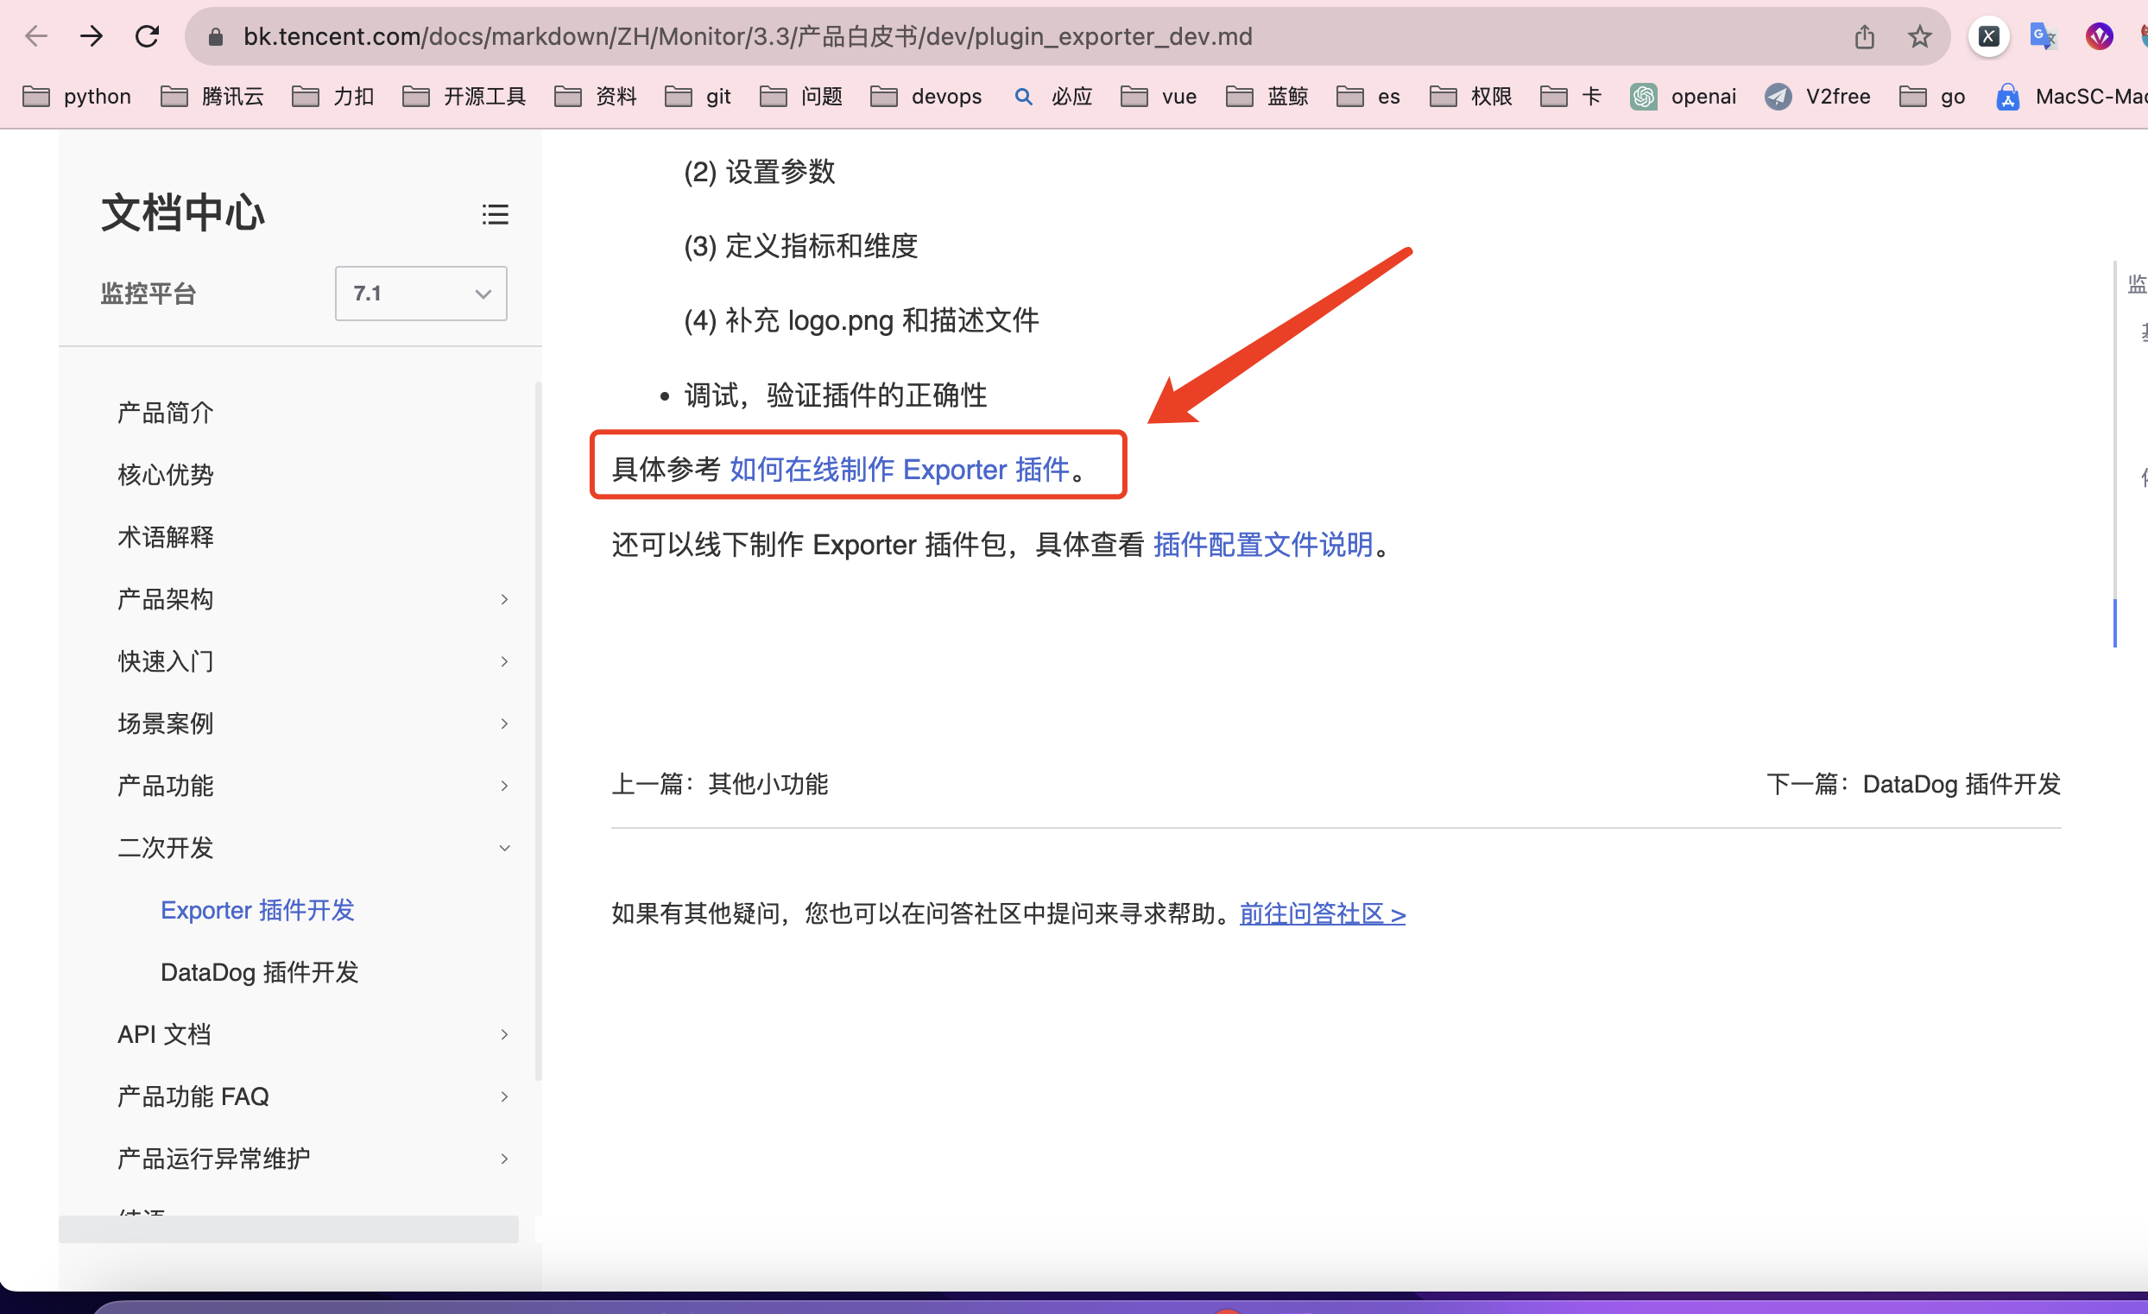Open the python bookmarks folder
Screen dimensions: 2148x1314
point(78,96)
